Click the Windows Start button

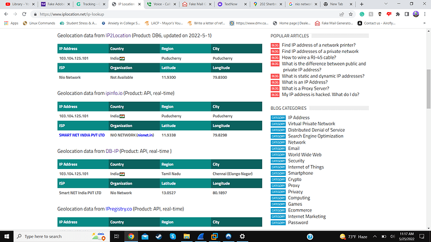tap(6, 236)
